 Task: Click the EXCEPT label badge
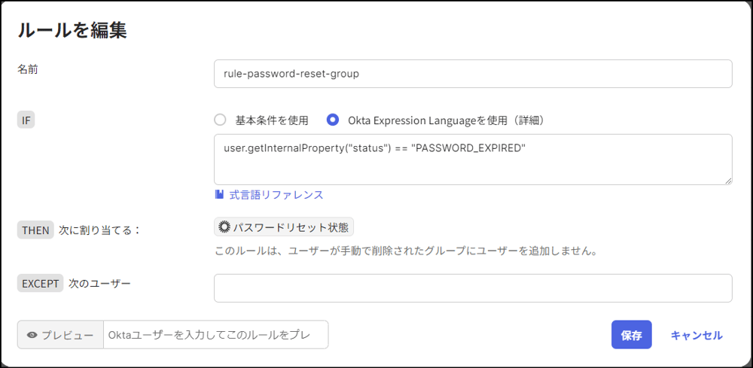coord(39,283)
